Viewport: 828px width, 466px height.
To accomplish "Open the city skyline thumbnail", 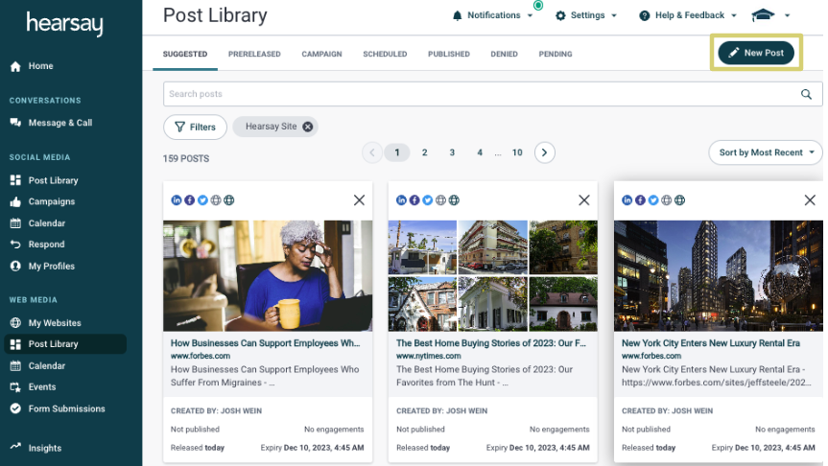I will pos(719,275).
